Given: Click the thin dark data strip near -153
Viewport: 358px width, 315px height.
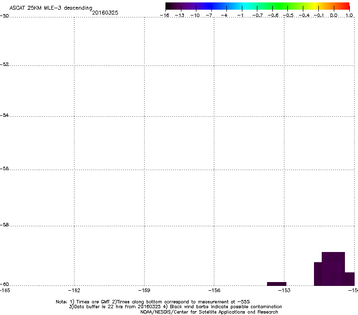Looking at the screenshot, I should (x=277, y=284).
